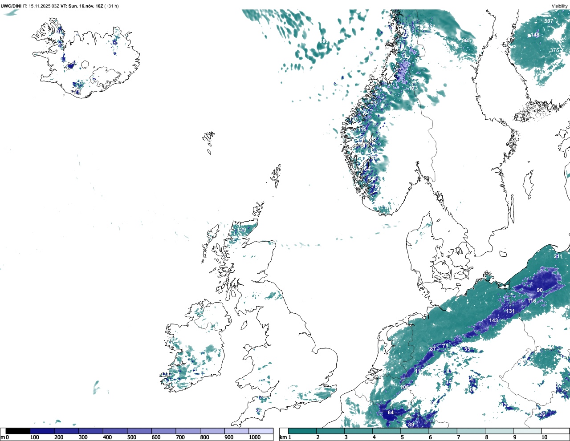Click the '1000' tick label on metre scale
The image size is (570, 441).
click(255, 437)
